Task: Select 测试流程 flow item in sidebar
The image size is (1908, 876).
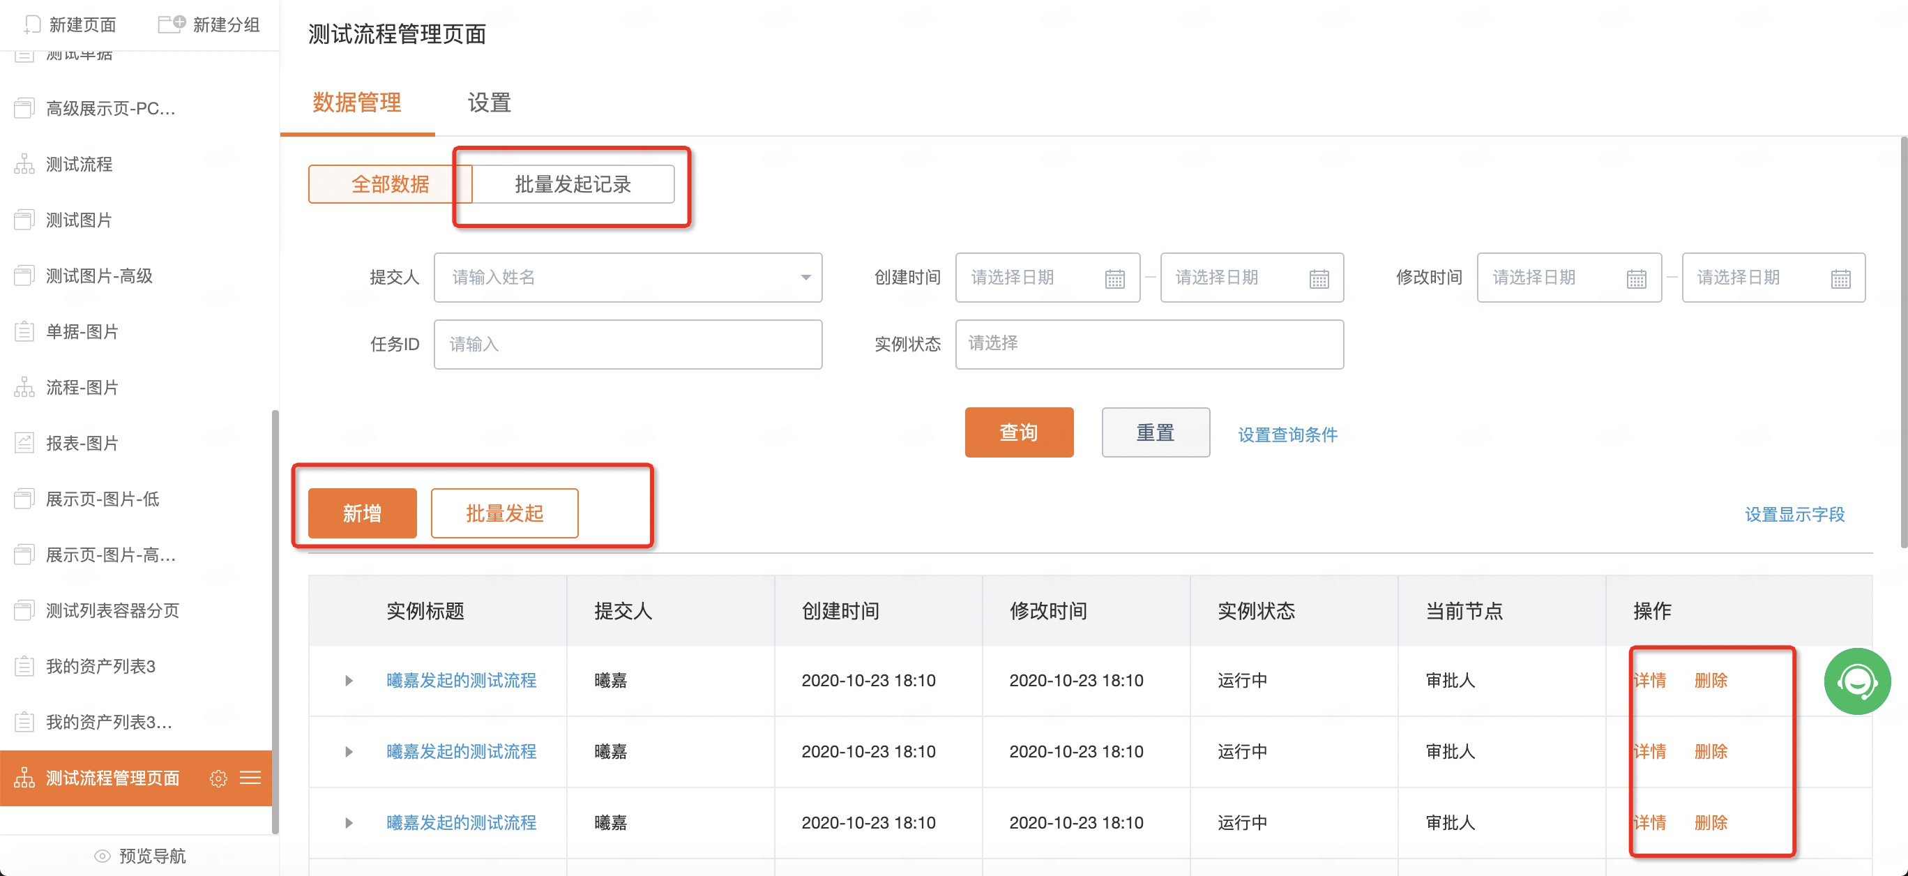Action: point(79,165)
